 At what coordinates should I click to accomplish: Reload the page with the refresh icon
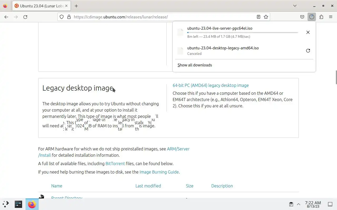click(x=25, y=17)
